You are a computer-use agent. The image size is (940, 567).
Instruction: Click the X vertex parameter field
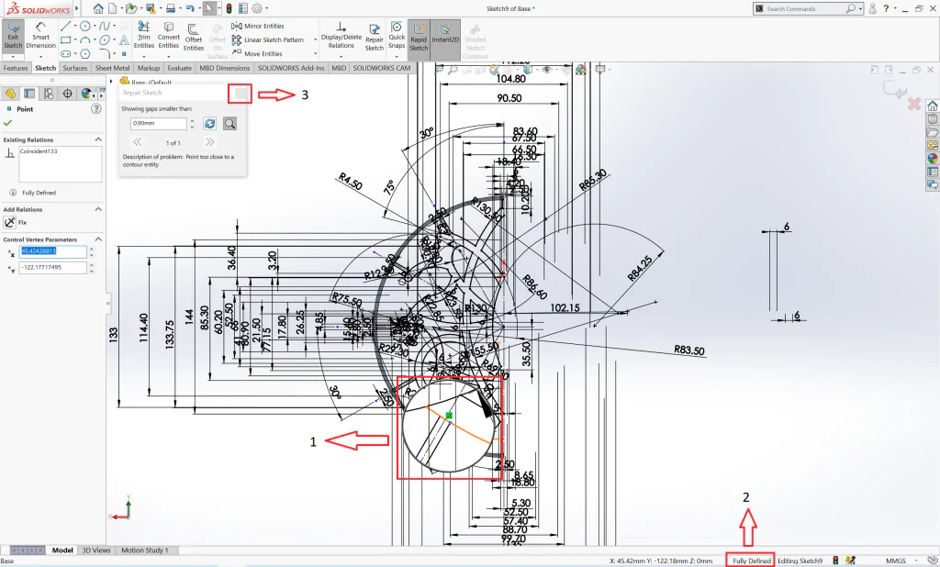coord(53,251)
